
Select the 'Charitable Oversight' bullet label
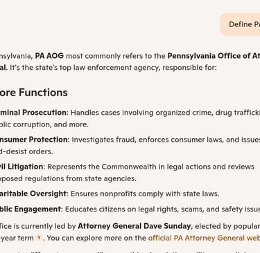(33, 194)
